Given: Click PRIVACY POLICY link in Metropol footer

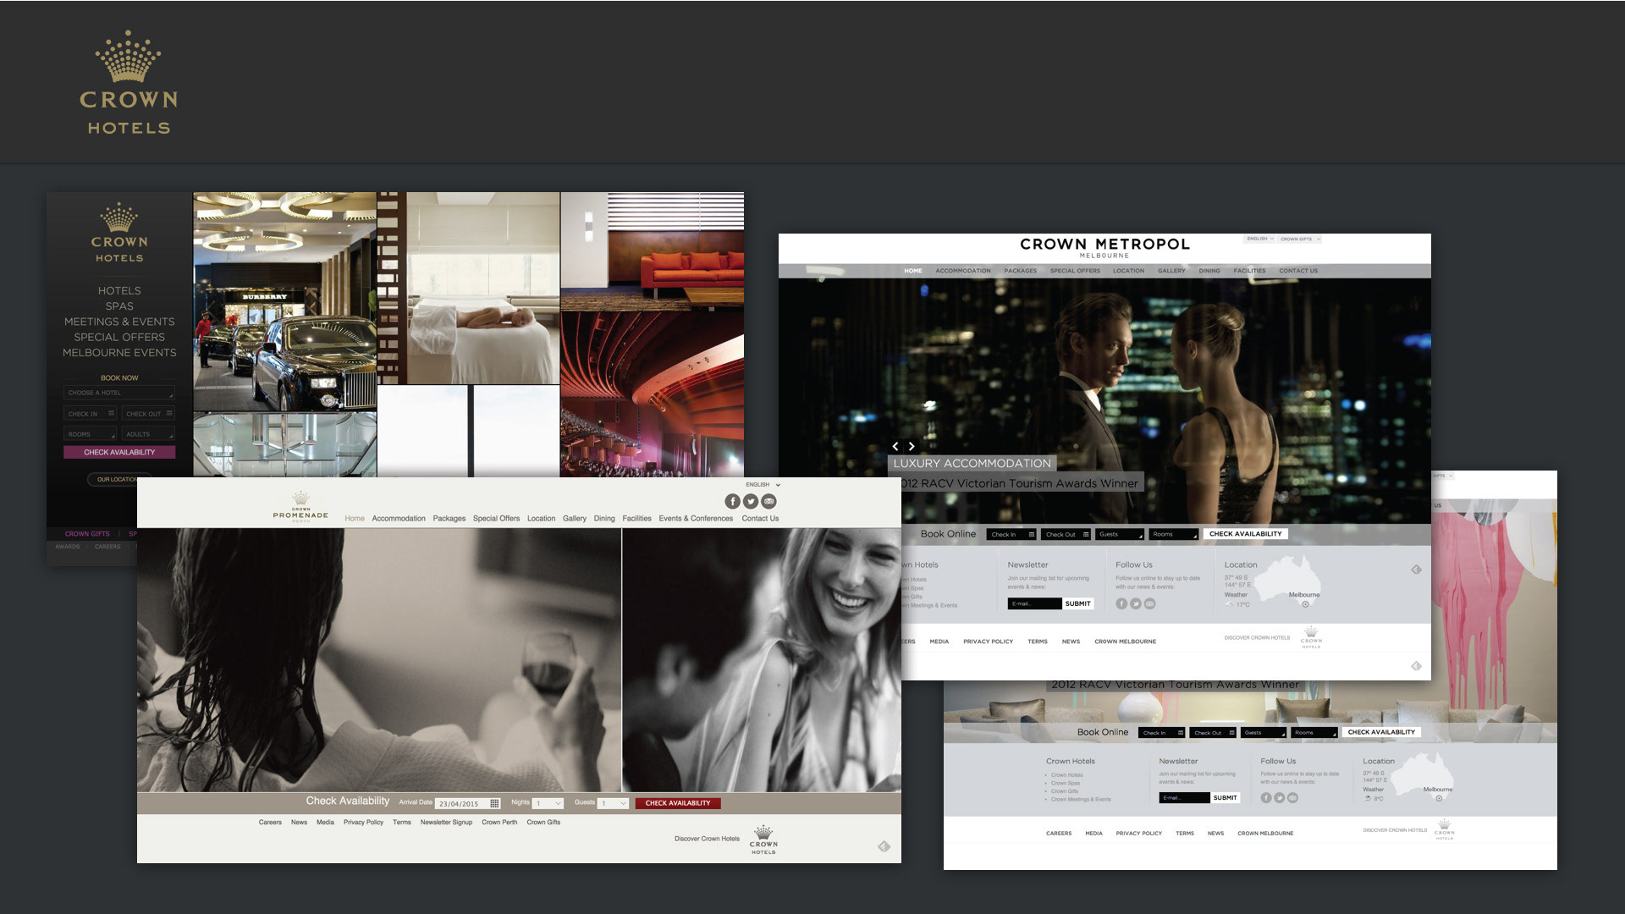Looking at the screenshot, I should (x=988, y=641).
